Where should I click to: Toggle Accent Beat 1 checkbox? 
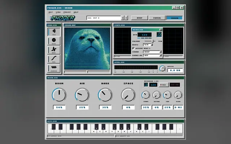134,48
